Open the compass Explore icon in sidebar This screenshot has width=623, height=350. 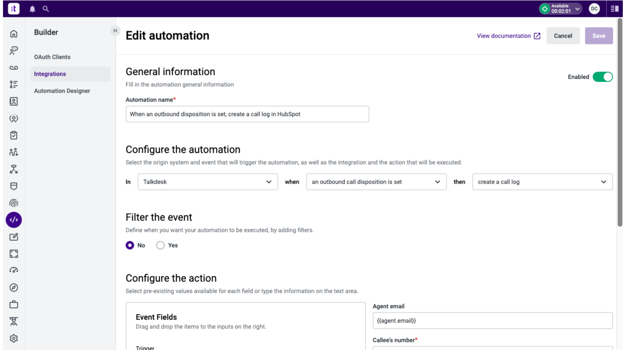[14, 288]
